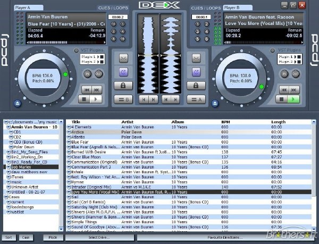Open Plugin 2 arrow menu on Player B
The image size is (319, 244).
296,62
